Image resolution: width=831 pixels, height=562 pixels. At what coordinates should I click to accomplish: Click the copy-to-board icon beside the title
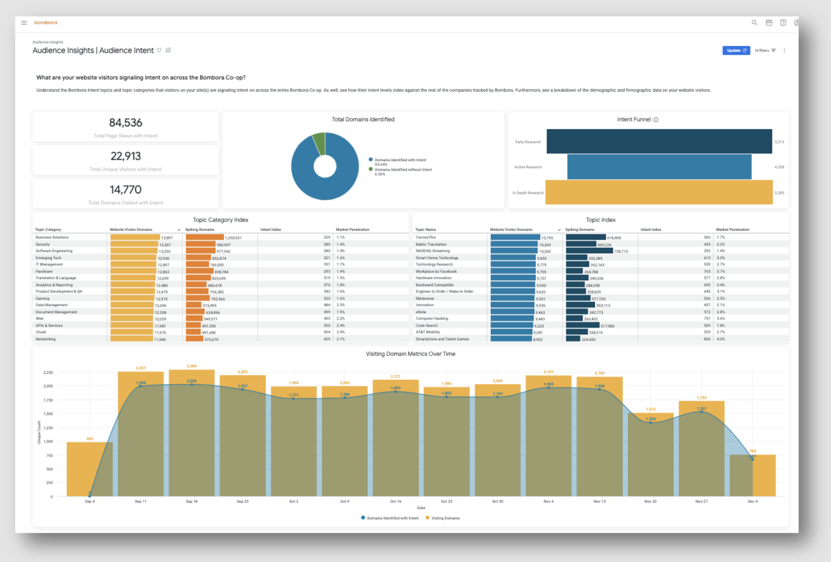coord(168,50)
